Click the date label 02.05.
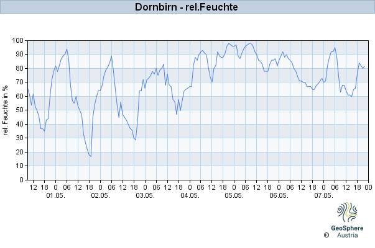Viewport: 375px width, 248px height. [101, 196]
